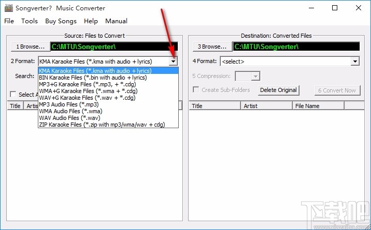Toggle the Create Sub-Folders checkbox
The width and height of the screenshot is (371, 230).
click(x=196, y=89)
